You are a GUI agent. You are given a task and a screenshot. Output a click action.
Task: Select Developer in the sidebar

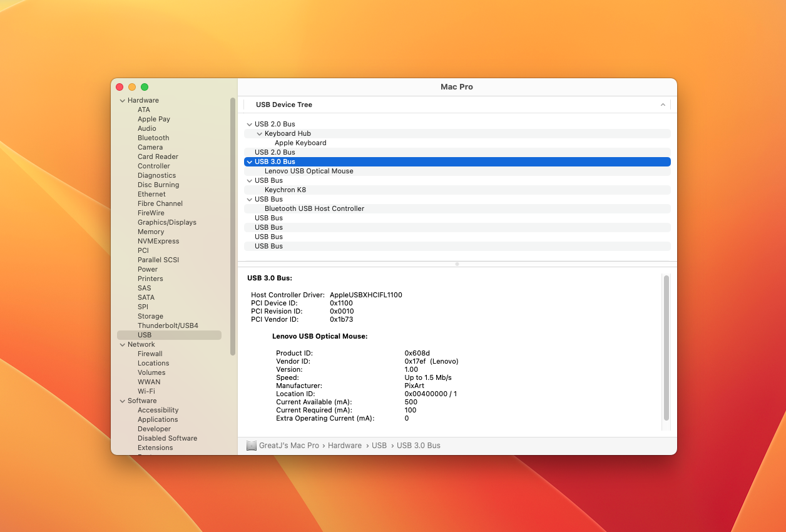(154, 429)
